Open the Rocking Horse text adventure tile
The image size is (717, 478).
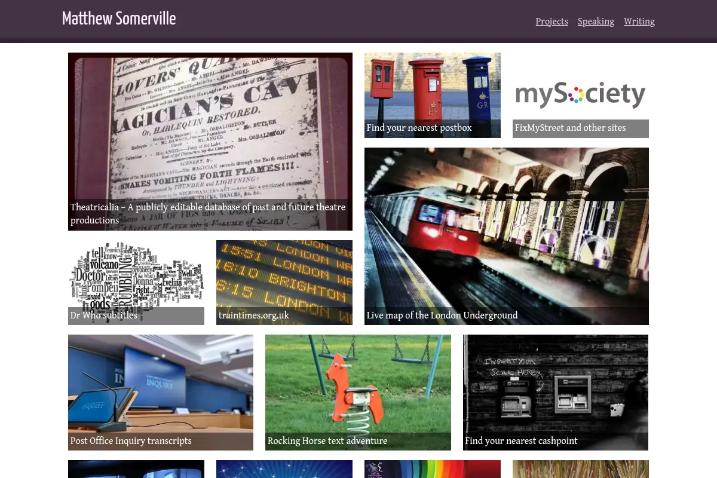click(x=358, y=393)
